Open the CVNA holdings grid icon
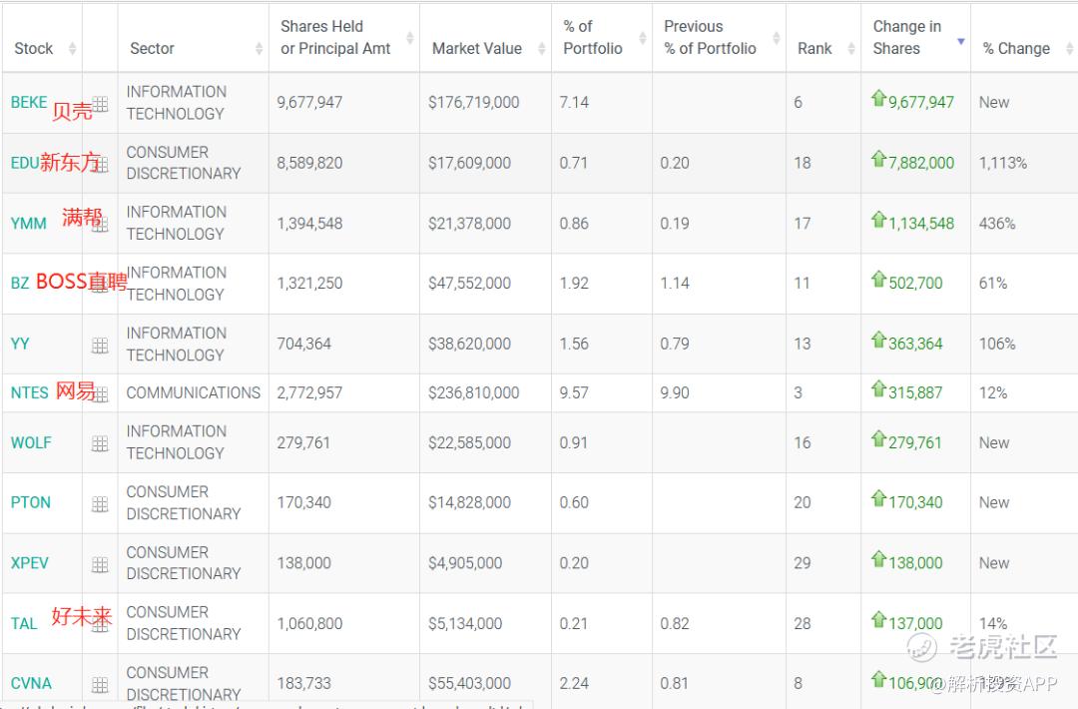This screenshot has width=1078, height=709. [x=100, y=684]
